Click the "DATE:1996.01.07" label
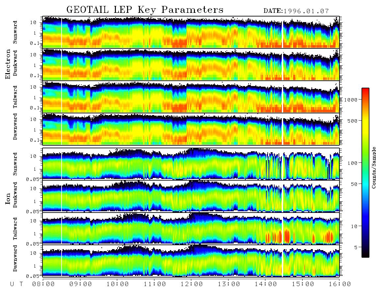Viewport: 376px width, 290px height. point(296,11)
